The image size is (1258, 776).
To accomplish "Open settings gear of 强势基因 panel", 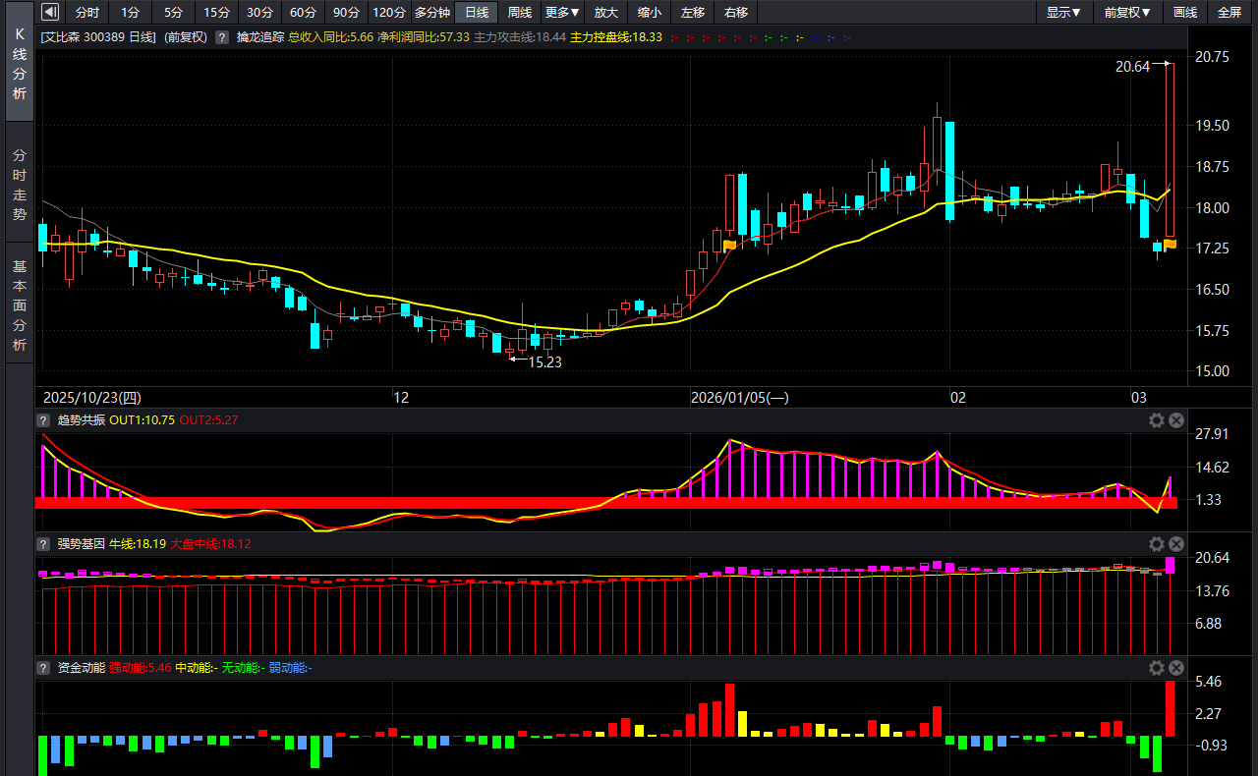I will coord(1157,544).
